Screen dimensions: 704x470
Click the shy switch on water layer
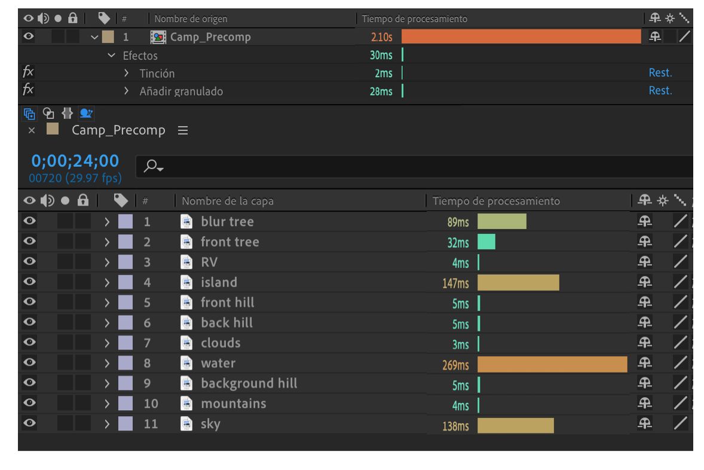coord(642,364)
